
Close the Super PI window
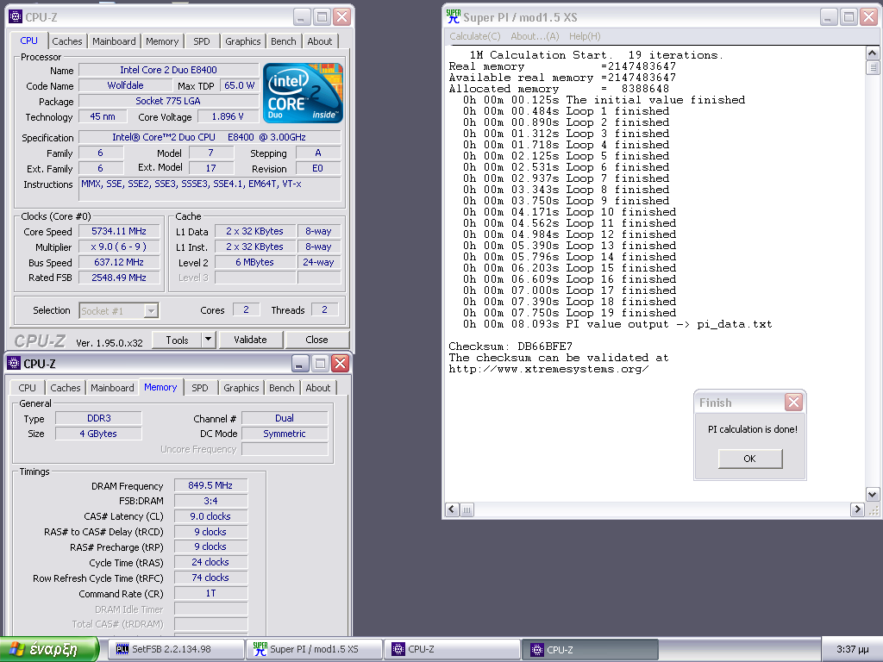tap(869, 17)
